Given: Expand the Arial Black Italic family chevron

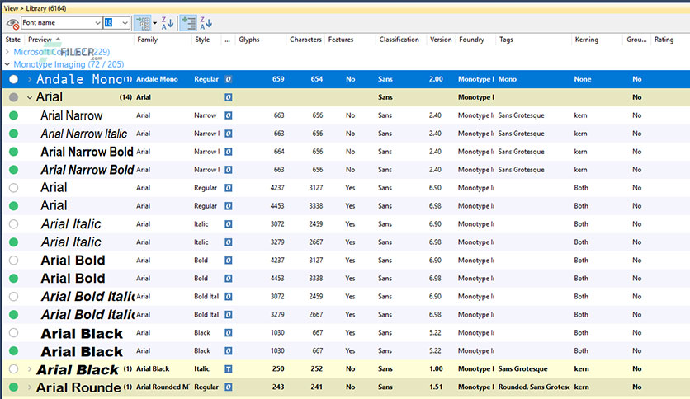Looking at the screenshot, I should coord(30,369).
